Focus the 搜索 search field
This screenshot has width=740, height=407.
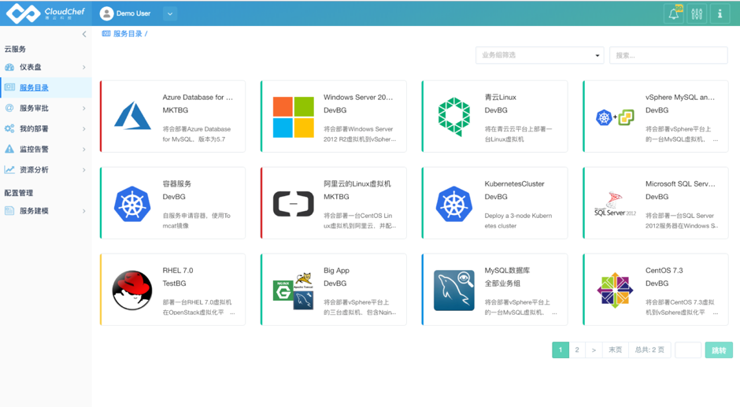click(x=668, y=55)
